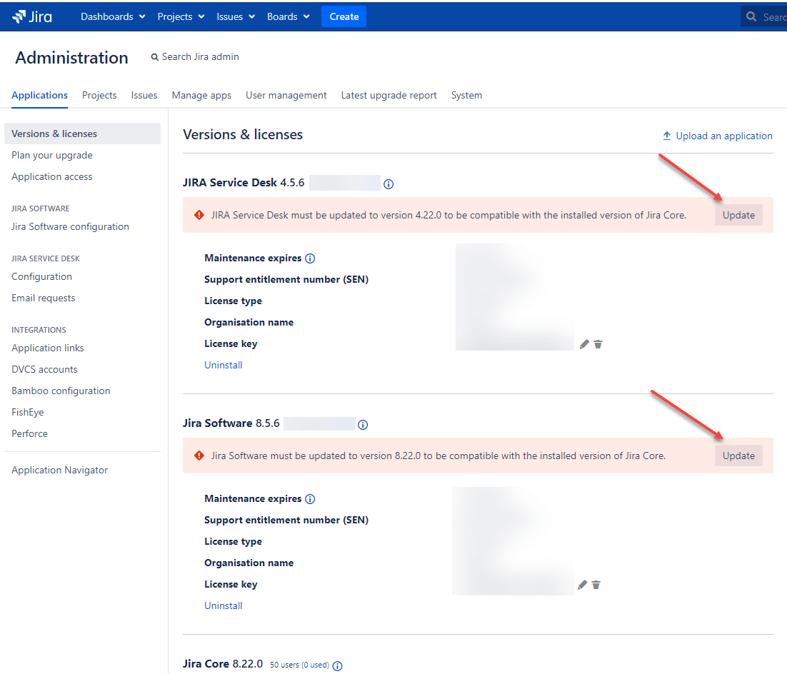Edit the JIRA Service Desk license key pencil

[584, 344]
